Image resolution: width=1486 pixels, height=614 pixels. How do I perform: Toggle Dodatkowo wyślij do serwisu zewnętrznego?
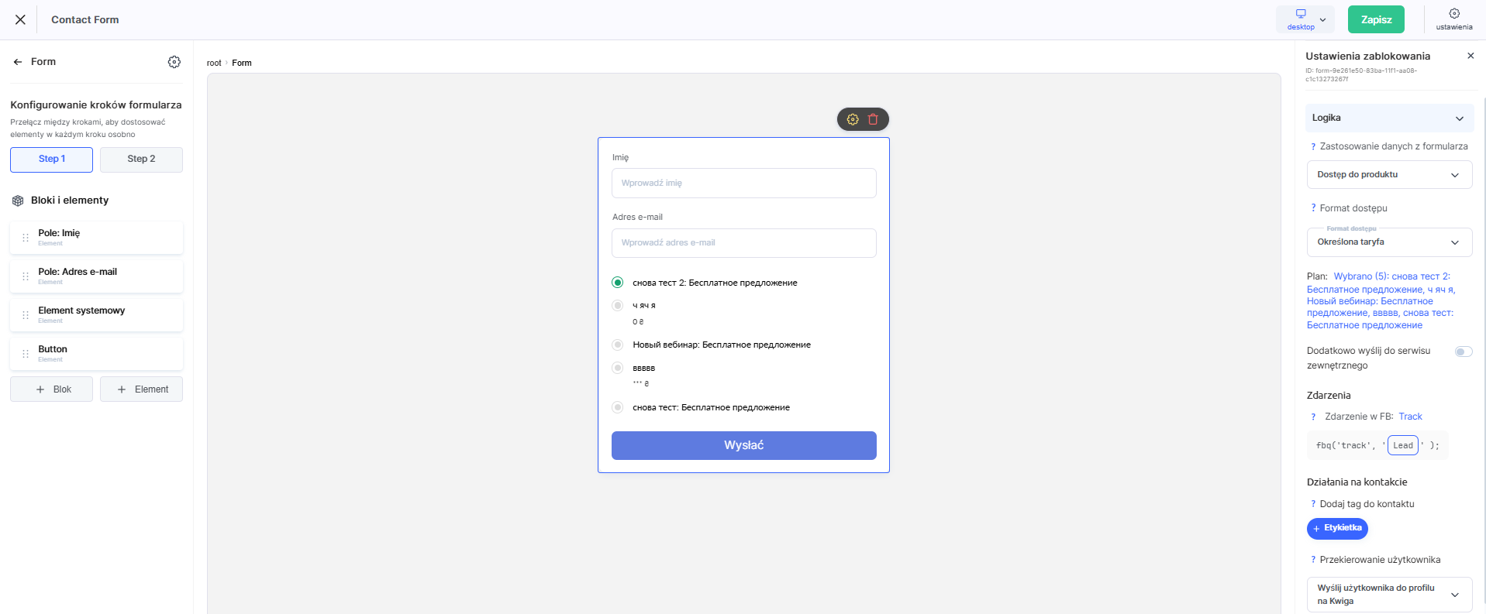(x=1463, y=352)
